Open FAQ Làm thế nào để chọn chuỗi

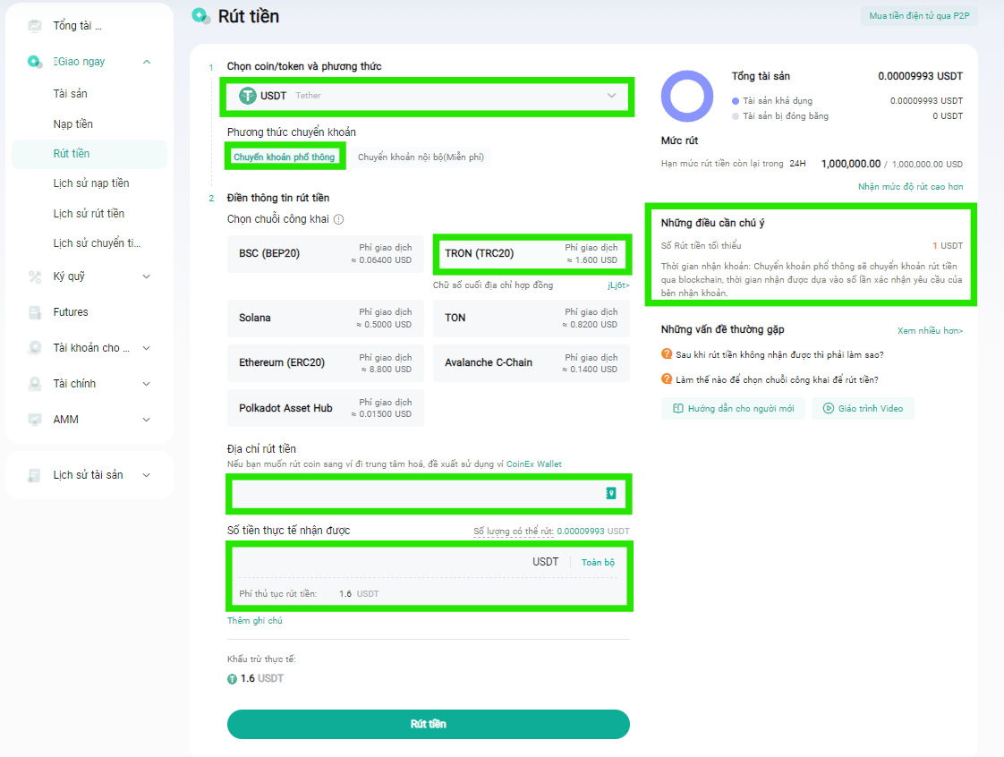[778, 379]
